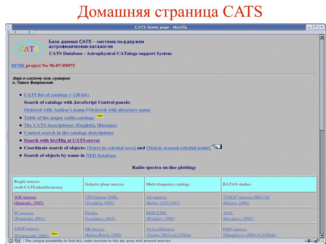
Task: Open [Match around celestial point] link
Action: (x=179, y=148)
